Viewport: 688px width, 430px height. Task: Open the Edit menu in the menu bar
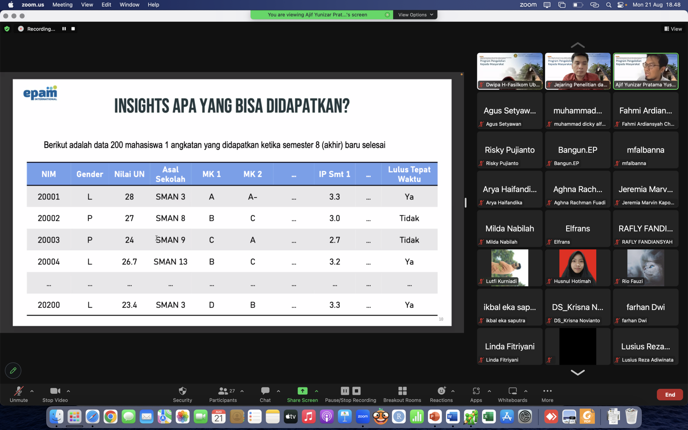pos(106,5)
